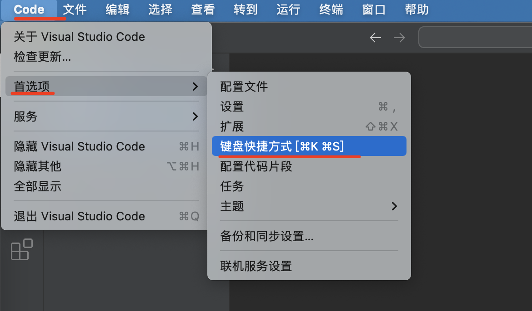
Task: Click the command center search field
Action: pyautogui.click(x=476, y=37)
